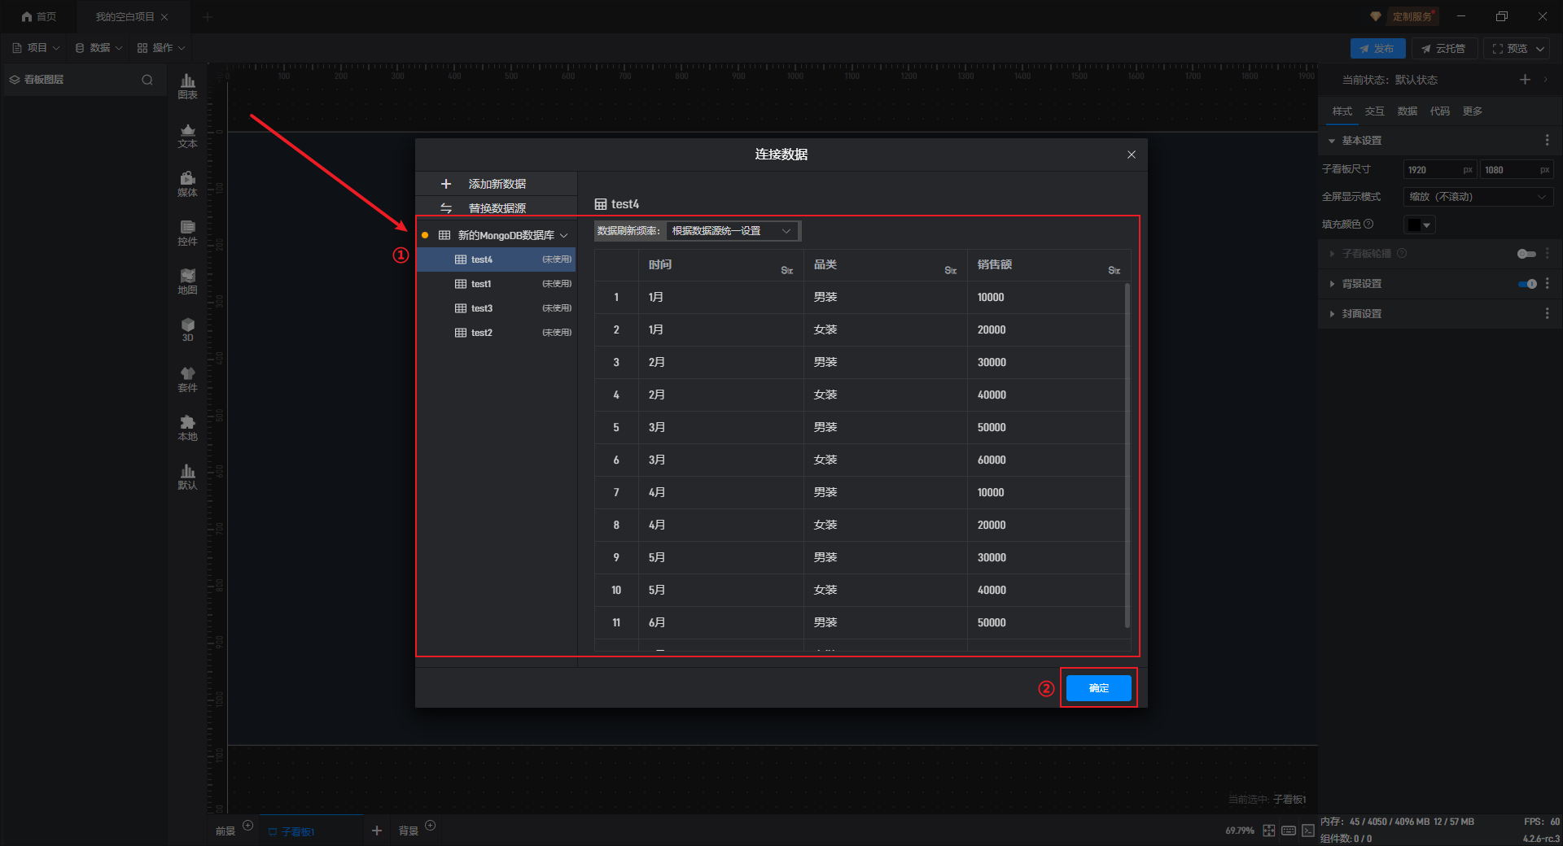Open the 本地 local components panel

tap(187, 428)
